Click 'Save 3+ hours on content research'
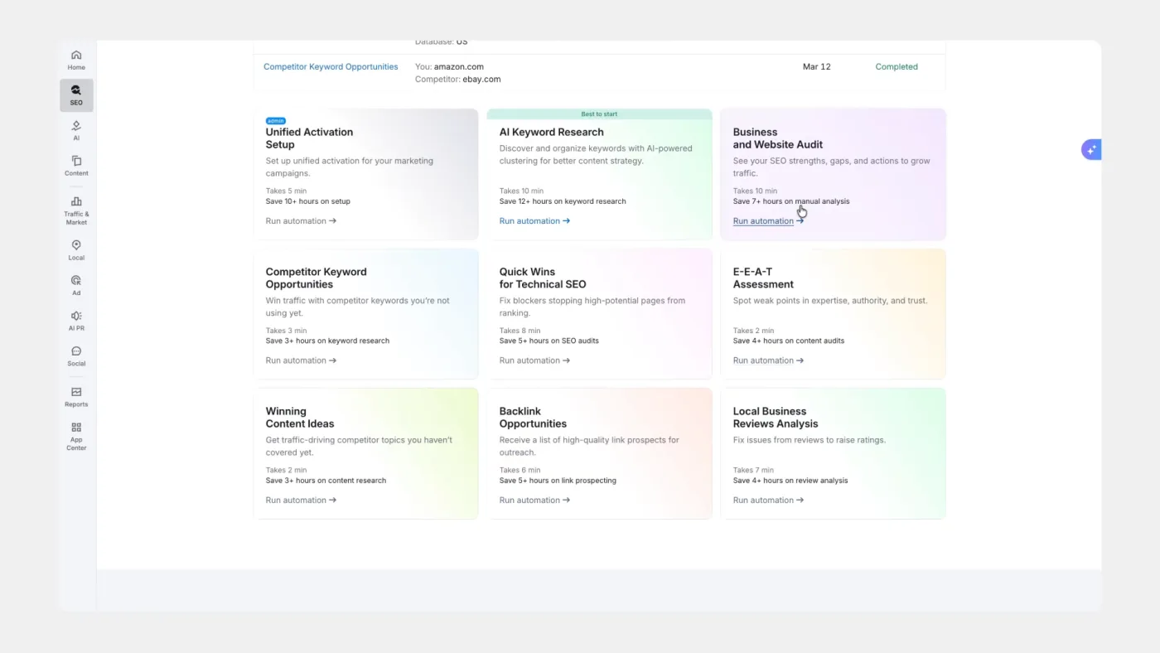This screenshot has width=1160, height=653. click(x=326, y=480)
